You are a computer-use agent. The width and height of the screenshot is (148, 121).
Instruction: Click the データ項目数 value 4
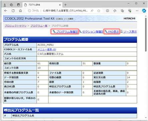(x=38, y=77)
